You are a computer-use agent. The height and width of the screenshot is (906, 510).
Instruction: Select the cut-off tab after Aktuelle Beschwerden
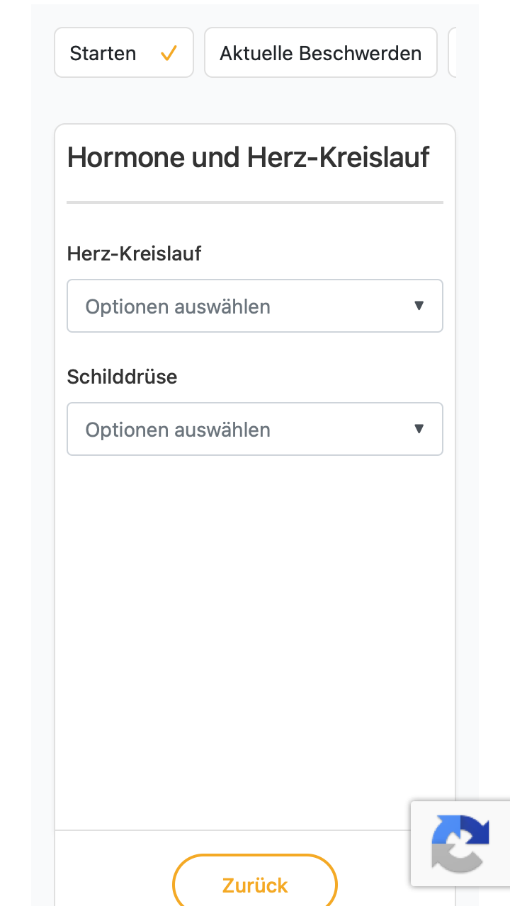(x=452, y=52)
